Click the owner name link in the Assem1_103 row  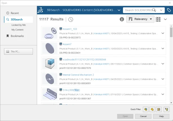click(x=102, y=33)
